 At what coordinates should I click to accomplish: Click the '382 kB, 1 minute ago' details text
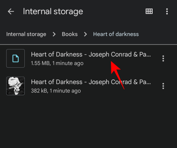pos(56,91)
